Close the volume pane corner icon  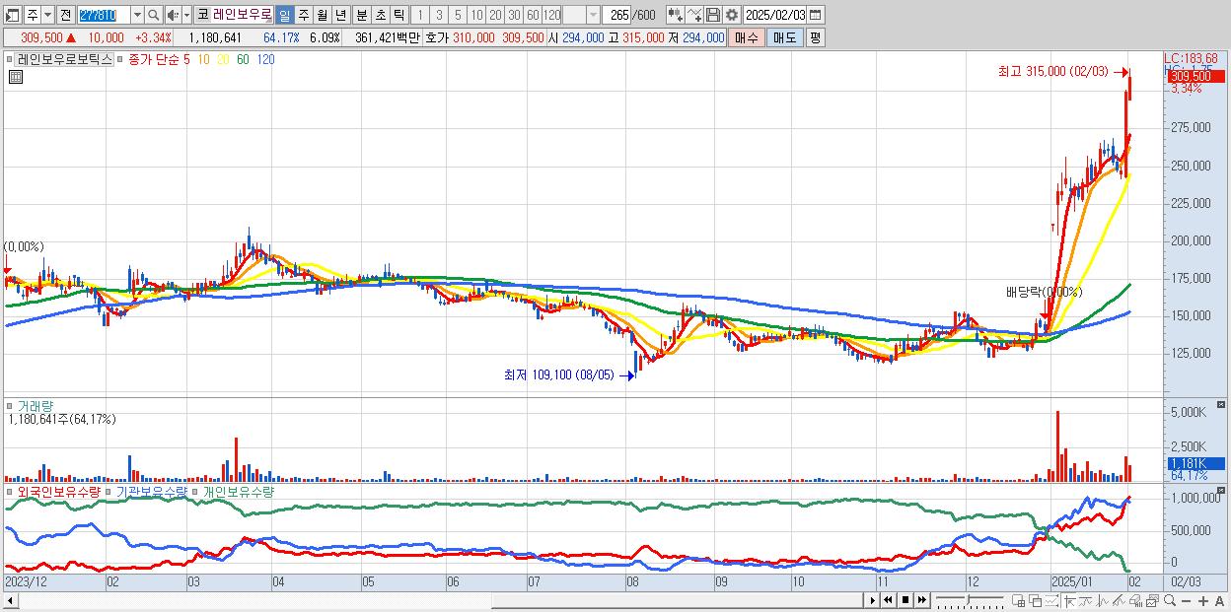tap(1221, 405)
